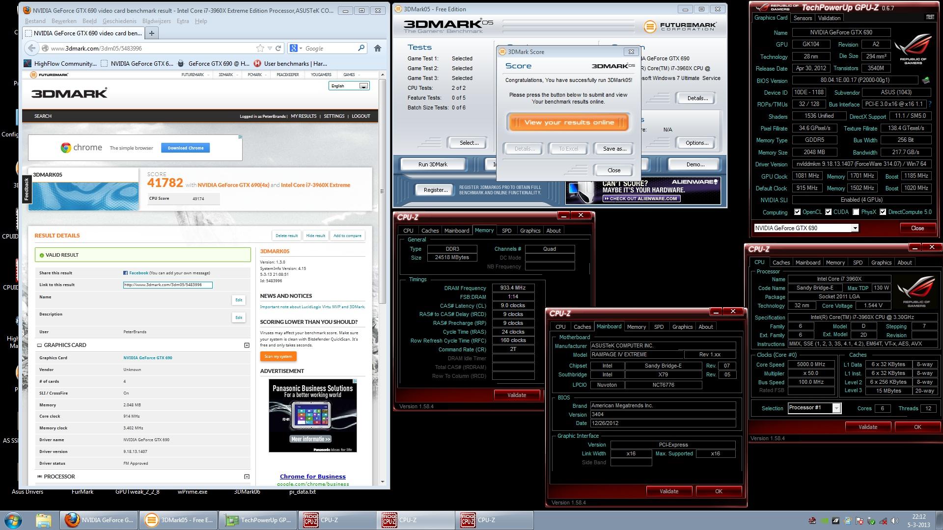The width and height of the screenshot is (943, 530).
Task: Click the search magnifier in Google box
Action: point(361,48)
